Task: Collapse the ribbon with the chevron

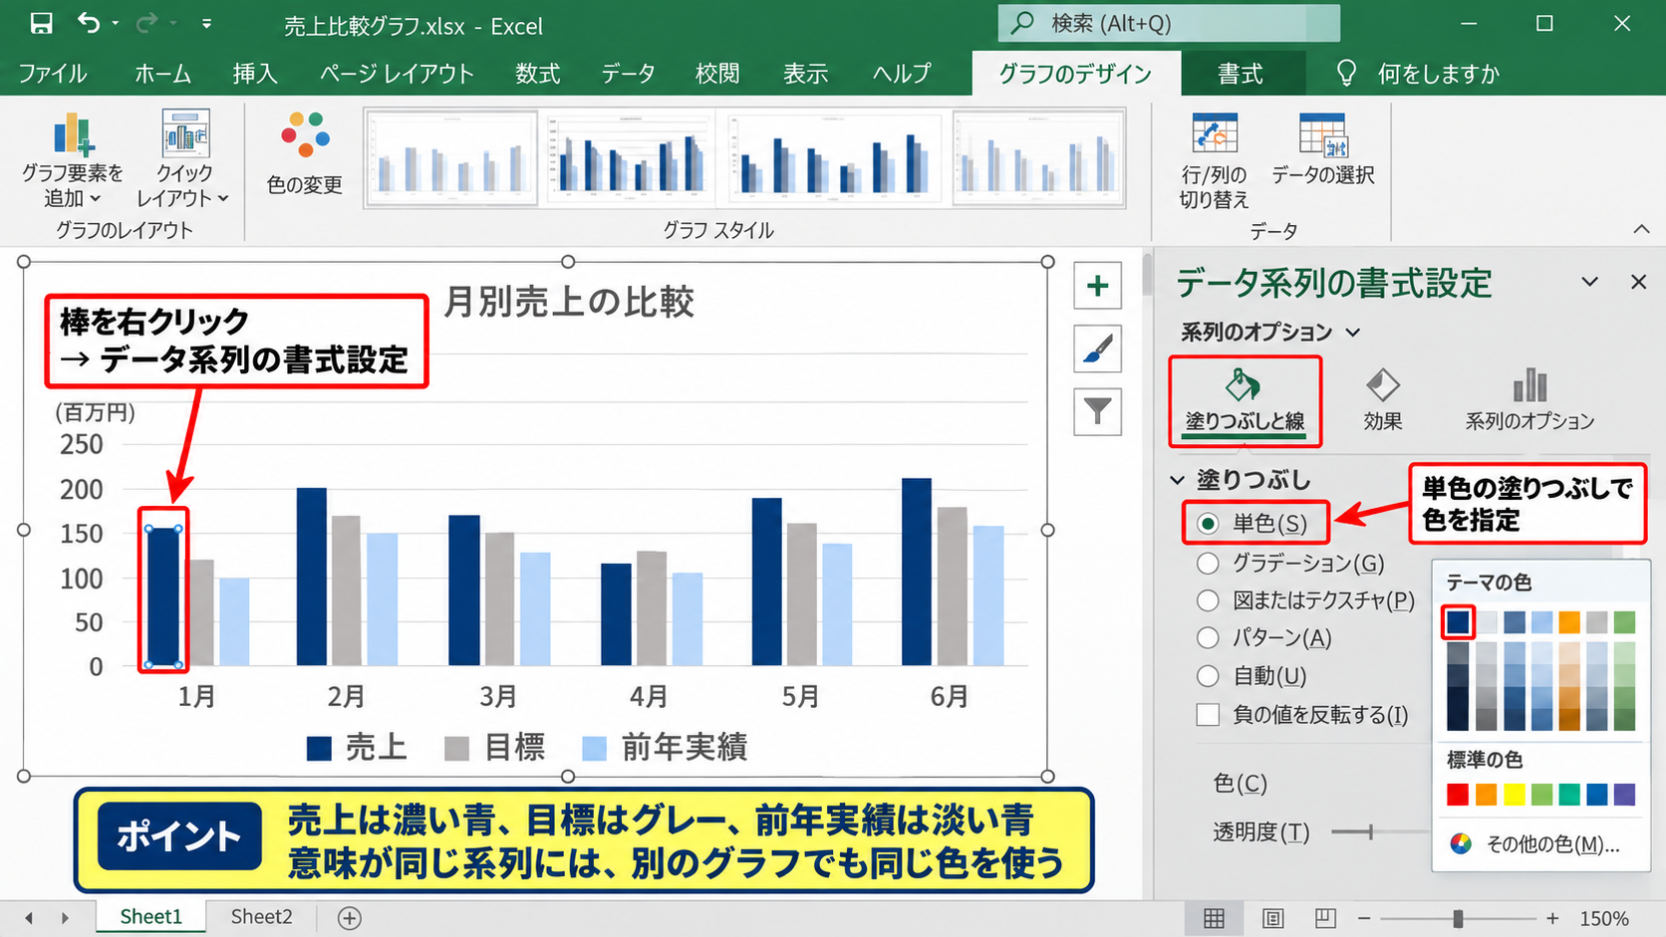Action: tap(1641, 230)
